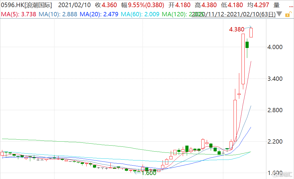294x179 pixels.
Task: Click the low price 低4.180
Action: tap(232, 5)
